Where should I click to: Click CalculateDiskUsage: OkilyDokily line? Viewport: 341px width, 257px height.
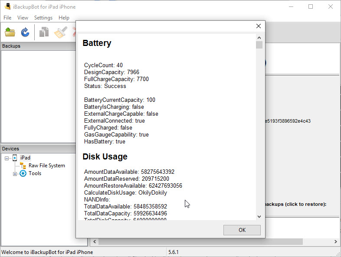coord(125,193)
